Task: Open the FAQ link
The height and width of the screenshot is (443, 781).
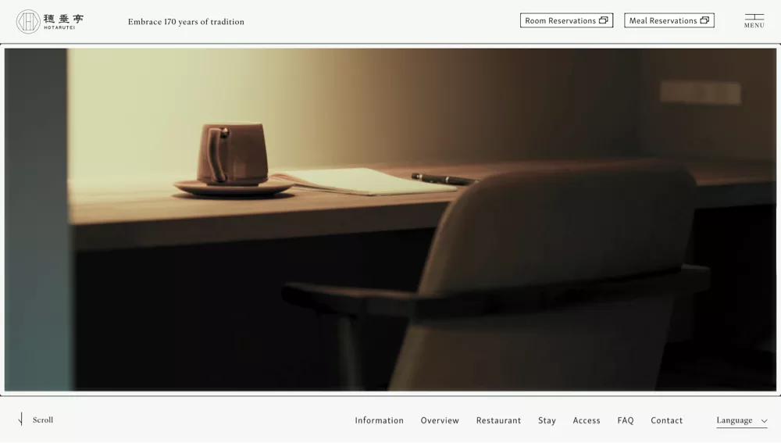Action: click(x=626, y=420)
